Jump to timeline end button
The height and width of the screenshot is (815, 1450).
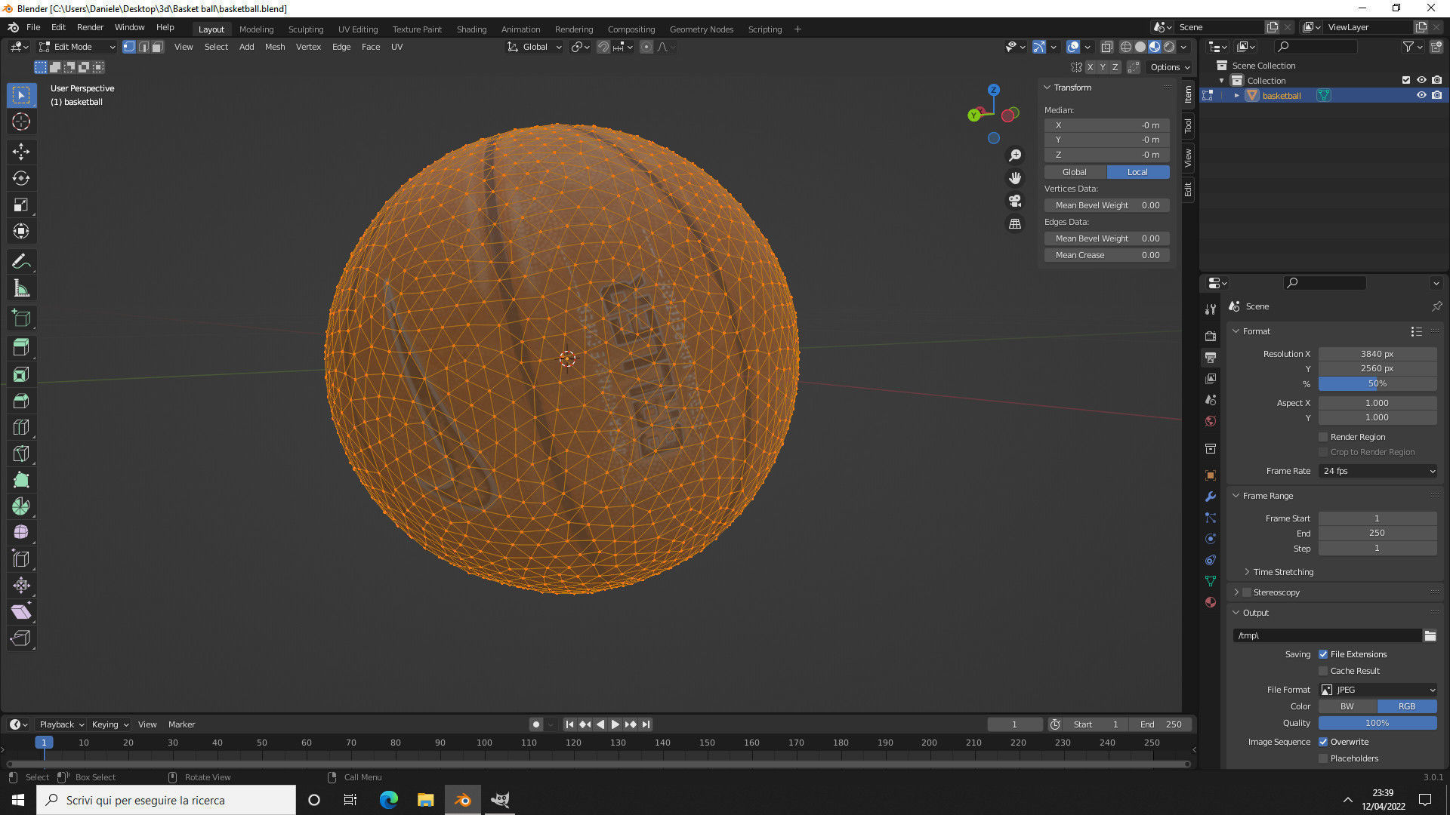(646, 724)
